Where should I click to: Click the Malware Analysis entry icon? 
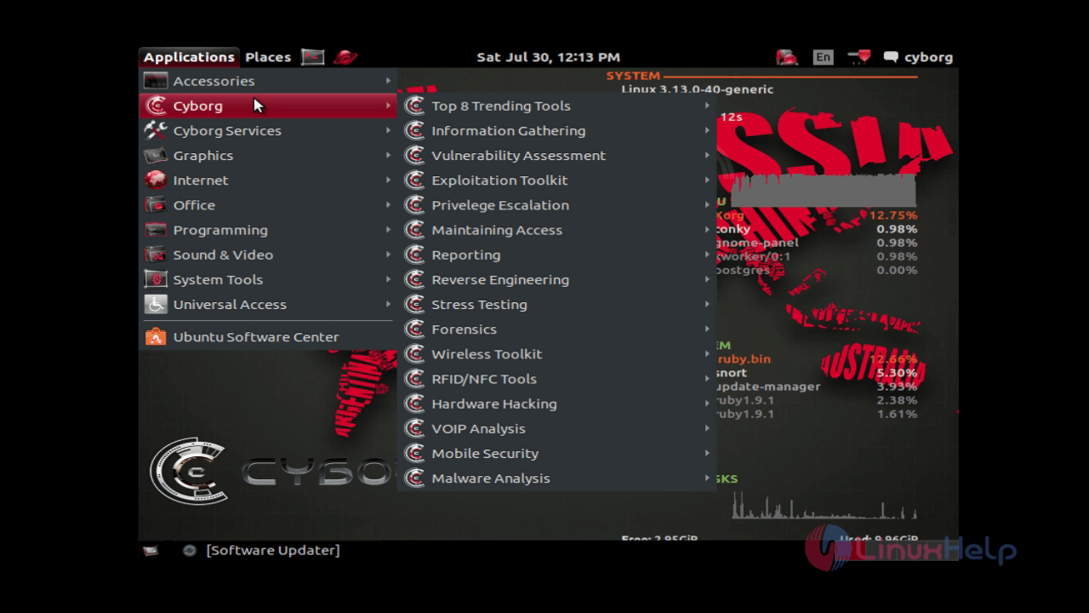point(414,478)
